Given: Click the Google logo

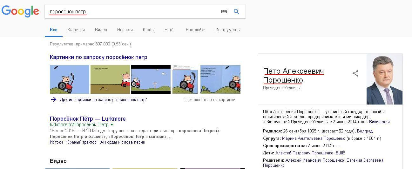Looking at the screenshot, I should (x=20, y=11).
